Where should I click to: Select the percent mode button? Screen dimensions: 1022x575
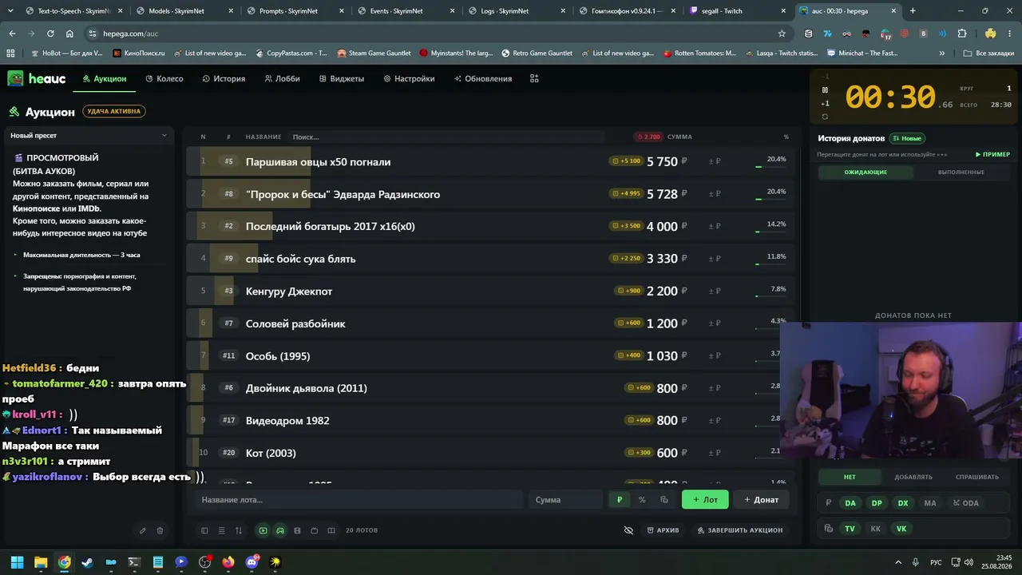[642, 500]
